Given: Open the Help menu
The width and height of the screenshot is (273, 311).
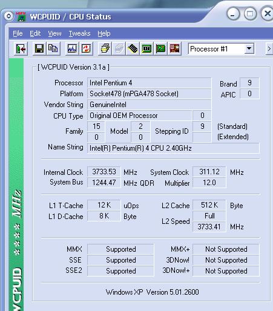Looking at the screenshot, I should pyautogui.click(x=104, y=33).
